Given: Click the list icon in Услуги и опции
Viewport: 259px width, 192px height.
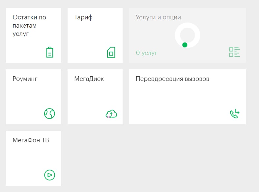Looking at the screenshot, I should [234, 52].
